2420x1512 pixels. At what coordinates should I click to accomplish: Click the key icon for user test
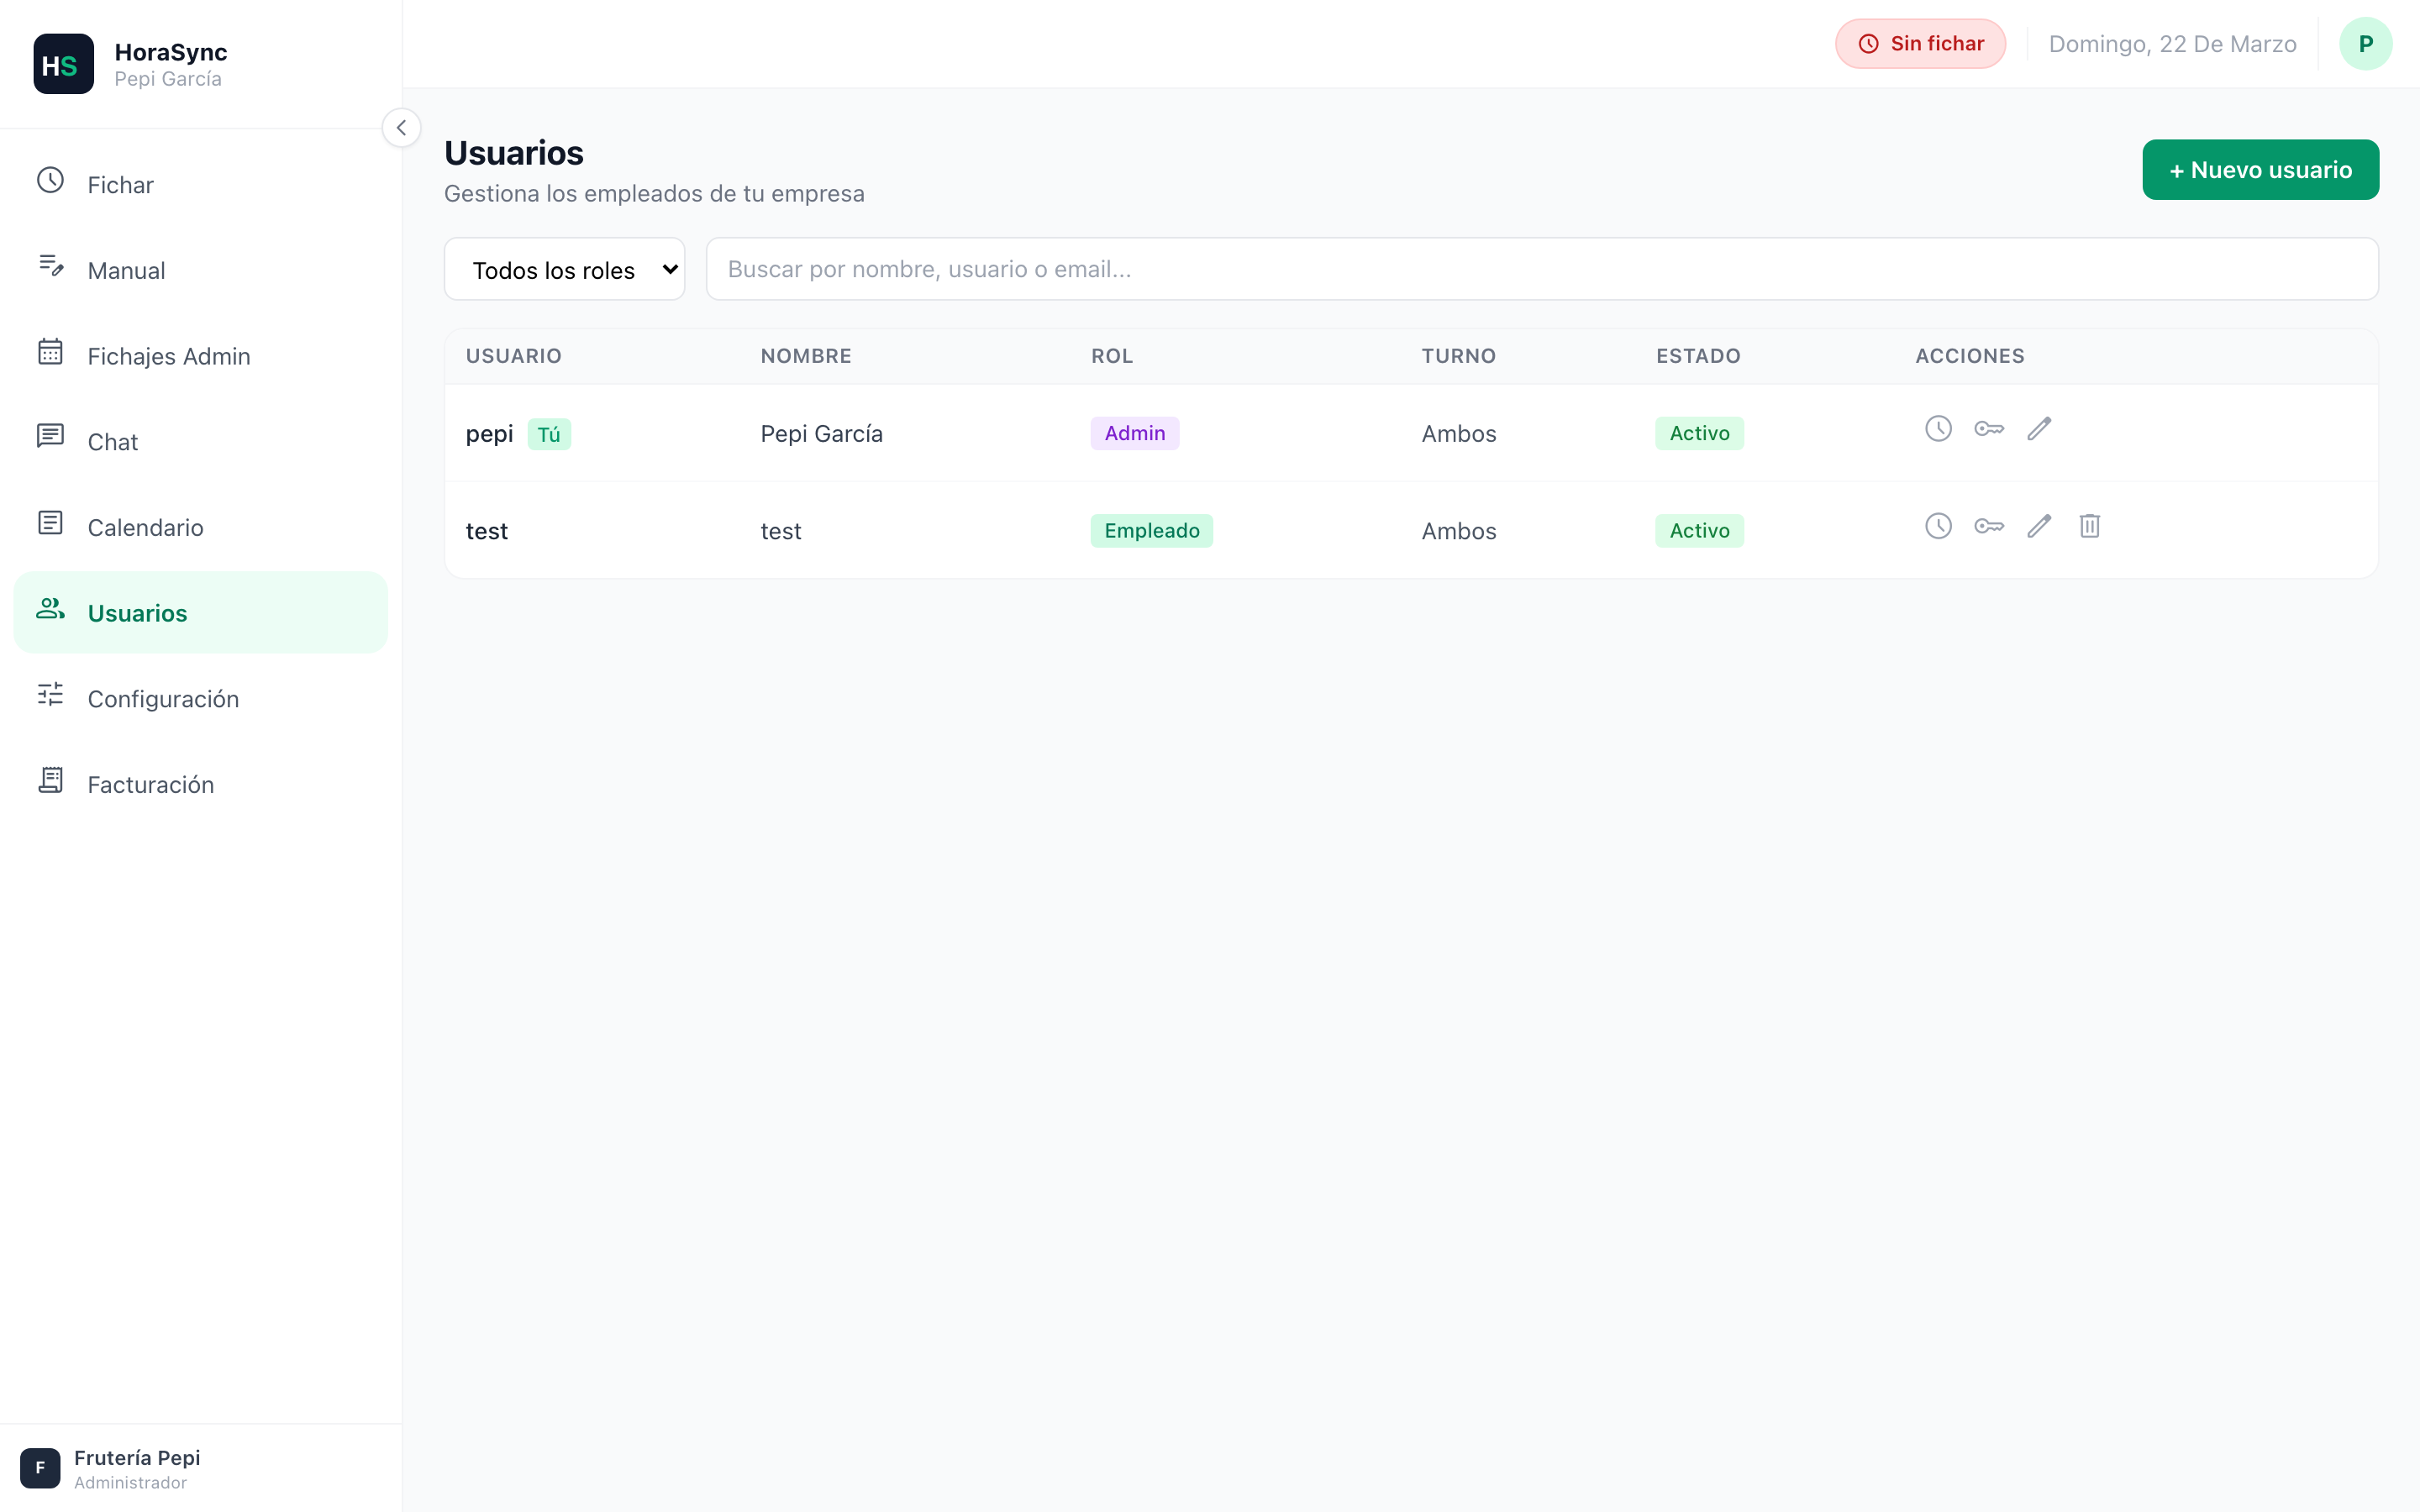click(x=1988, y=526)
